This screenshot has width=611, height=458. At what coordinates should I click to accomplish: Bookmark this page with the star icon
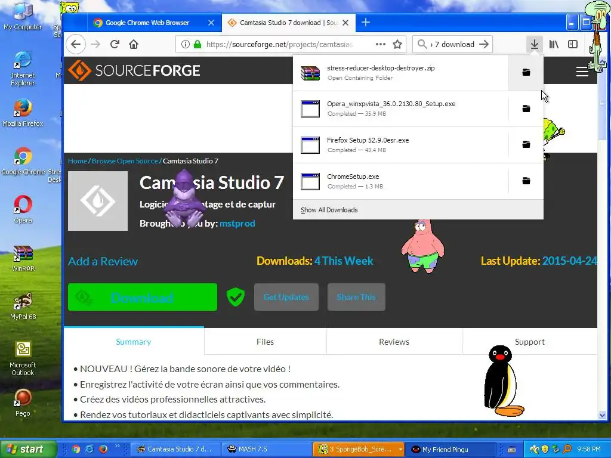click(x=397, y=44)
